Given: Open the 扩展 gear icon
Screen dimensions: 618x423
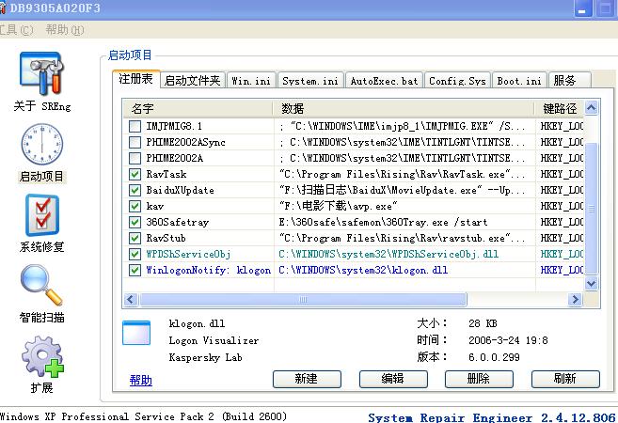Looking at the screenshot, I should (x=42, y=357).
